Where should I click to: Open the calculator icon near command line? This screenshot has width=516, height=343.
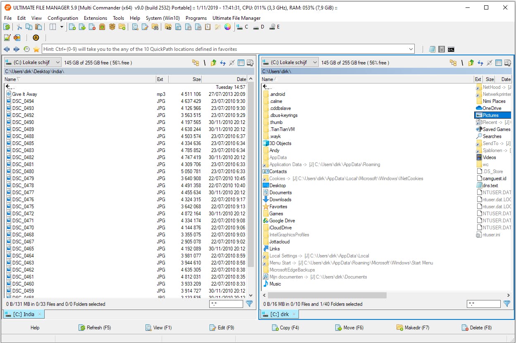pos(442,49)
